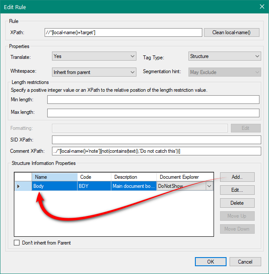Viewport: 269px width, 274px height.
Task: Click the XPath input field
Action: tap(123, 32)
